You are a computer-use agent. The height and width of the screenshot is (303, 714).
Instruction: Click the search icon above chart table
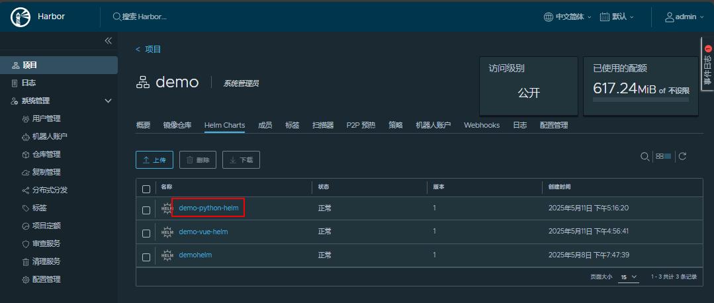pyautogui.click(x=645, y=157)
